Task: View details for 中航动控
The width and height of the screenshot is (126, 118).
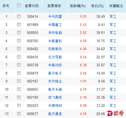Action: pos(55,65)
